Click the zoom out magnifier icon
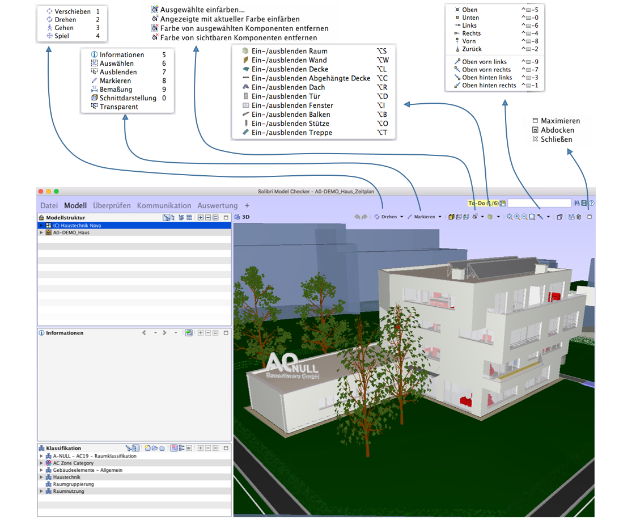 coord(524,217)
